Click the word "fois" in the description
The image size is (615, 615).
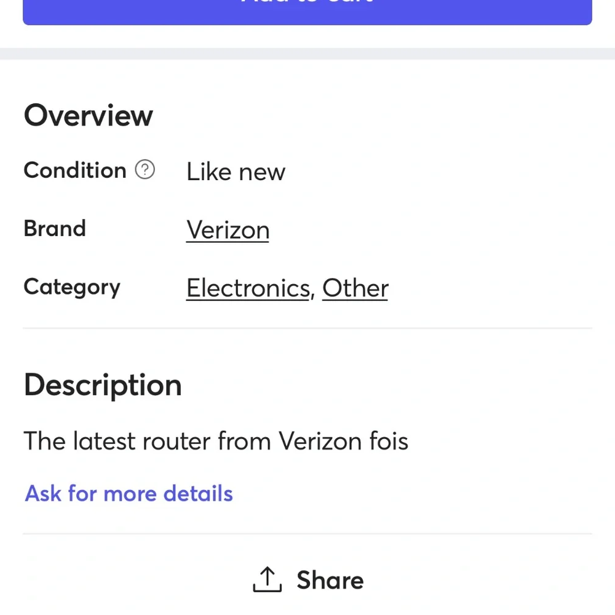pos(388,441)
